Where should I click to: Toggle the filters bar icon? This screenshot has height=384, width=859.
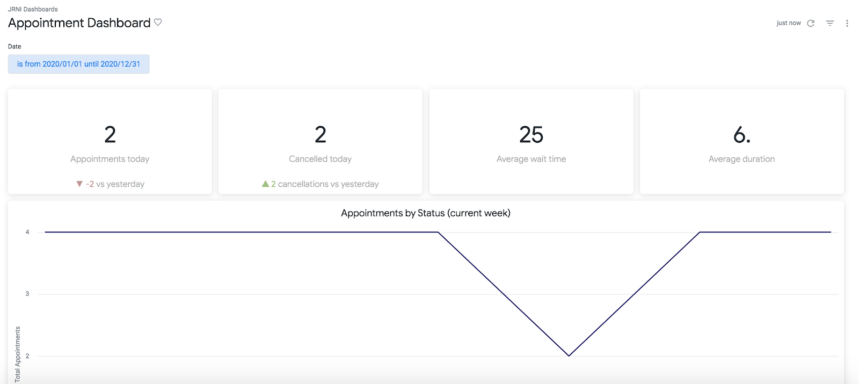(829, 23)
